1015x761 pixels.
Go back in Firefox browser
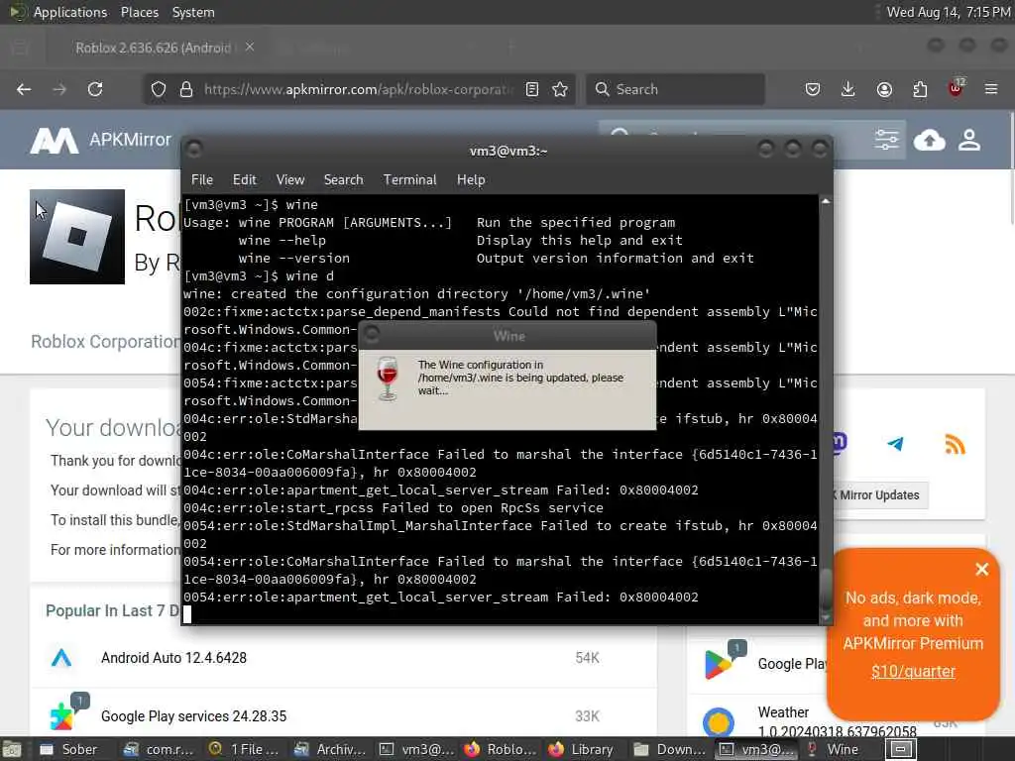[24, 89]
